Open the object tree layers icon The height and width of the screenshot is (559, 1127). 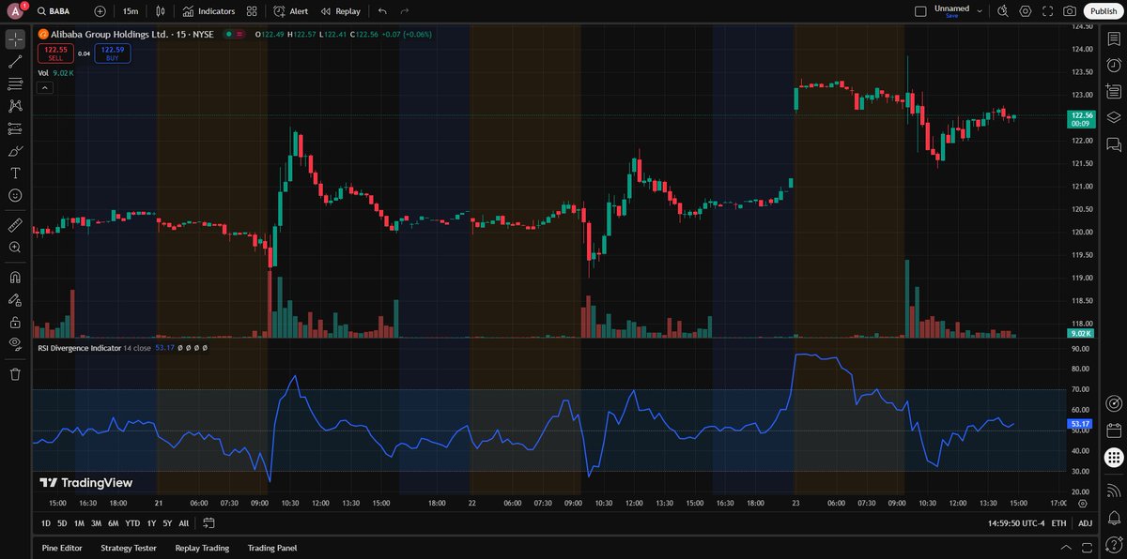(1113, 118)
